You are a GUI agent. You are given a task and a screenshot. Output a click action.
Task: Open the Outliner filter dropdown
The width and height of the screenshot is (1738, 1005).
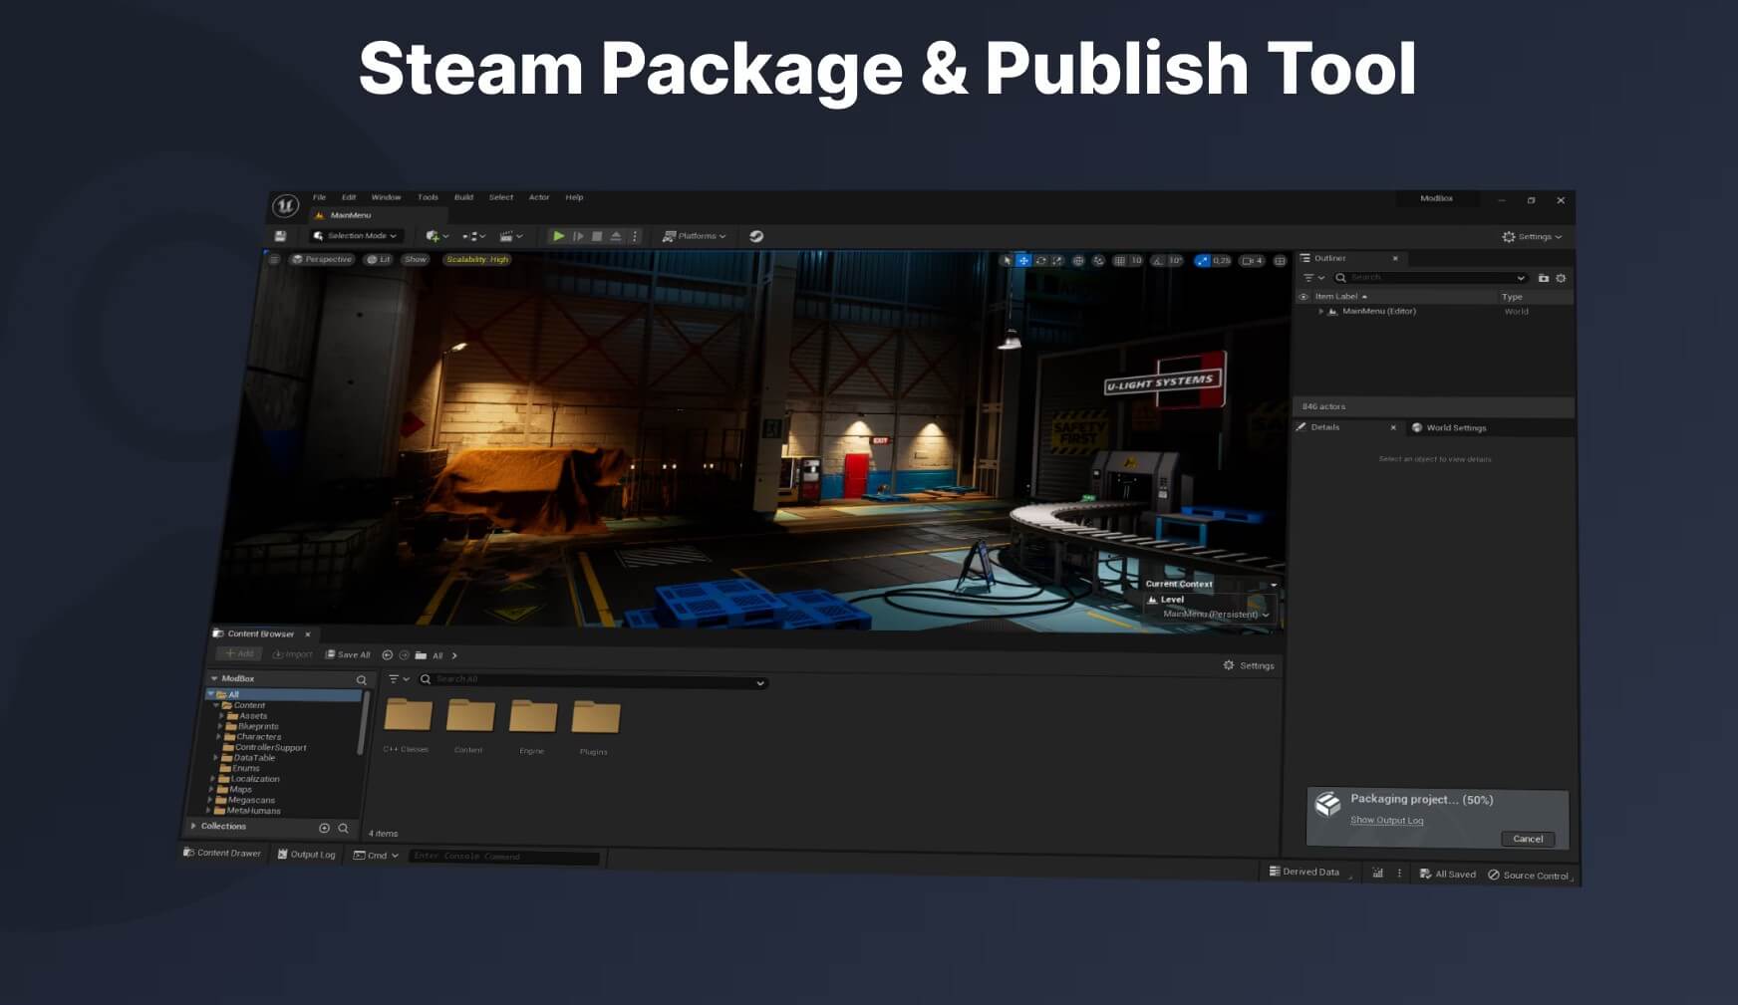1313,278
